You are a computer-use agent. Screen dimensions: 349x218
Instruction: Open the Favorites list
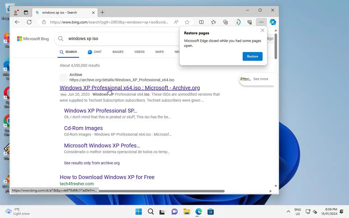click(213, 22)
